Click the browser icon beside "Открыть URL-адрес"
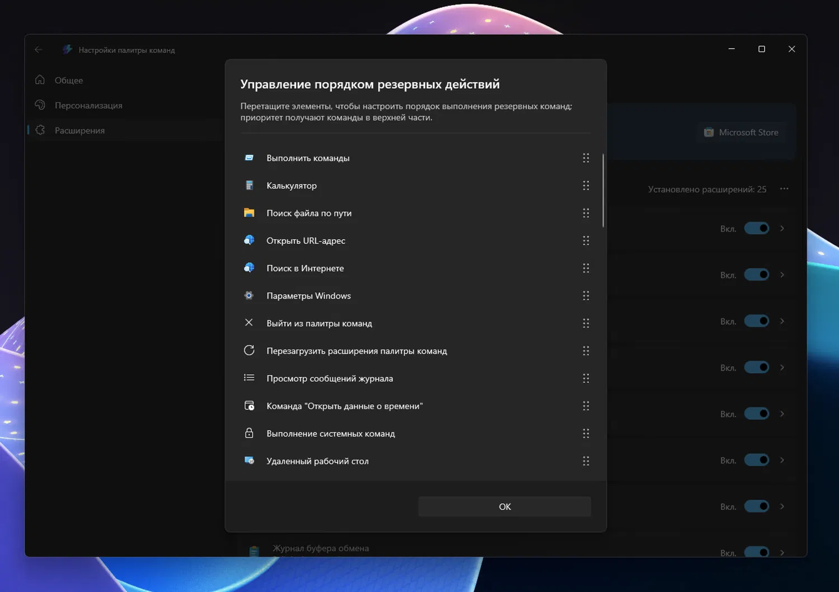 (249, 240)
